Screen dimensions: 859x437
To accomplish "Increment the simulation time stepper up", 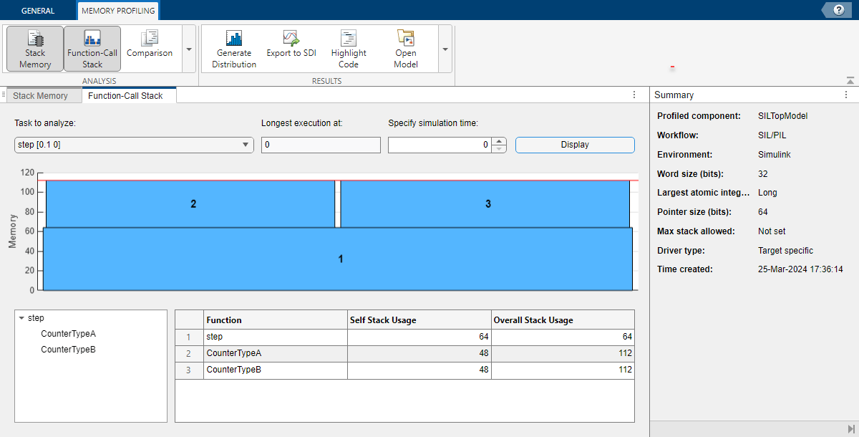I will tap(500, 141).
